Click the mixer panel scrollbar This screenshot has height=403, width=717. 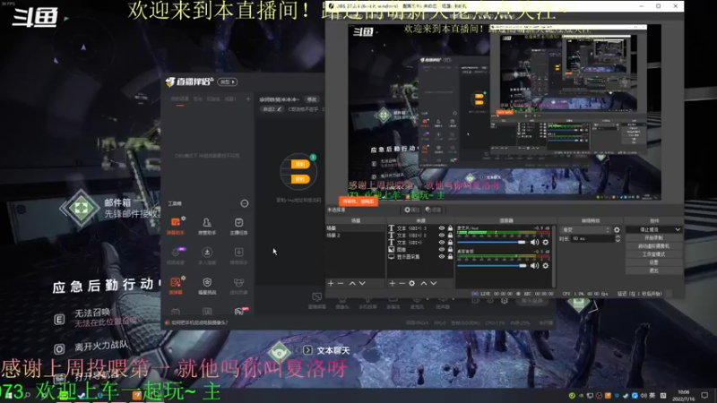click(553, 256)
